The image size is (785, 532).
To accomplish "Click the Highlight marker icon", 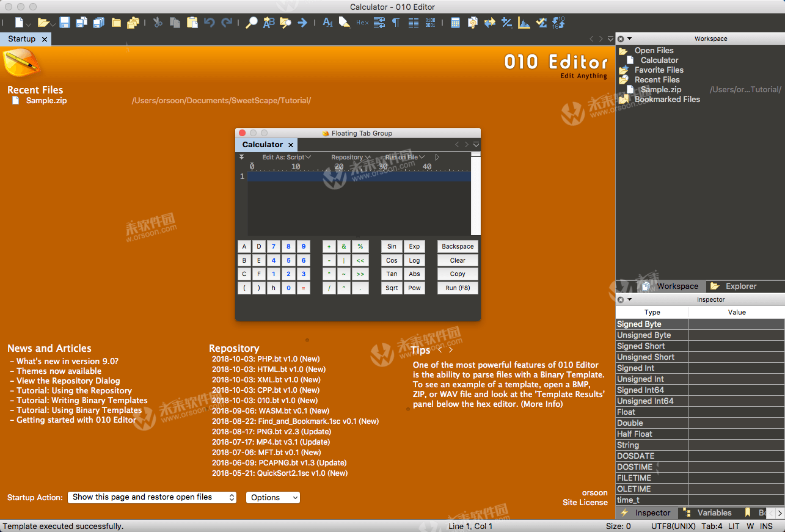I will click(345, 23).
